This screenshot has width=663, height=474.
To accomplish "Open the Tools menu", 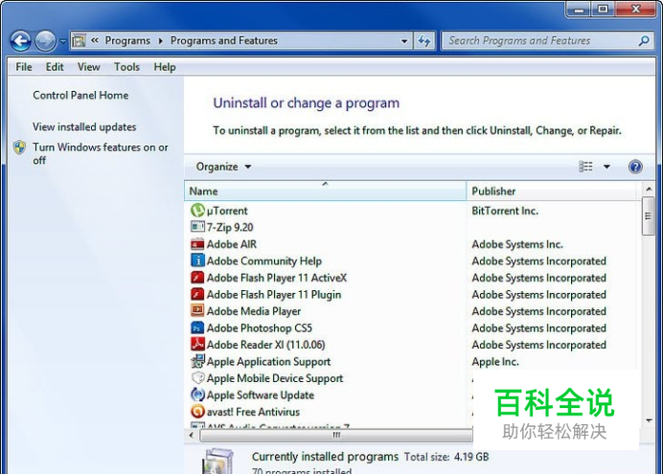I will [x=126, y=67].
